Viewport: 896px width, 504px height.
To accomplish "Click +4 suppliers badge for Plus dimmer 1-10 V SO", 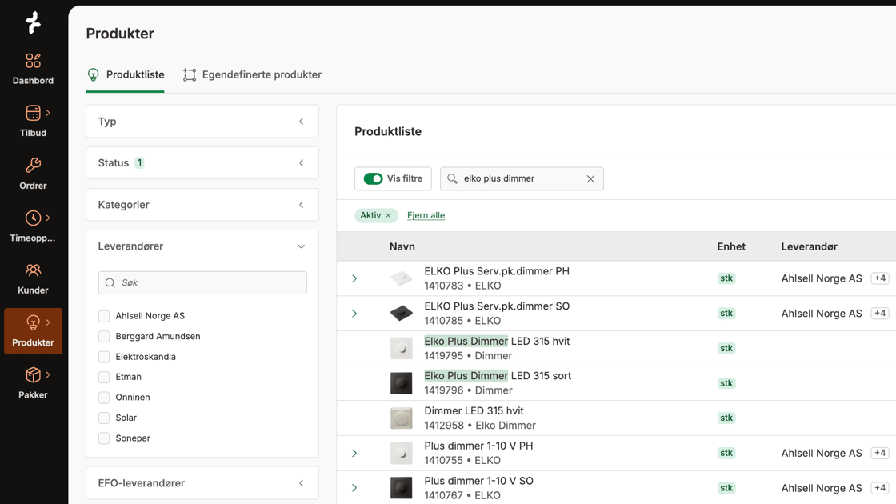I will click(x=880, y=487).
